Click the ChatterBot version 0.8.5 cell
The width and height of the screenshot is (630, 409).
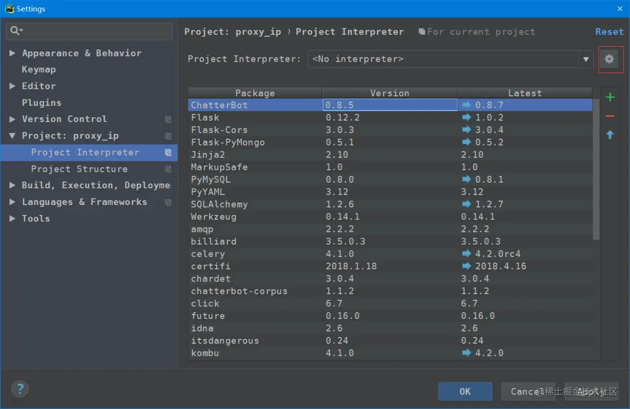point(390,105)
